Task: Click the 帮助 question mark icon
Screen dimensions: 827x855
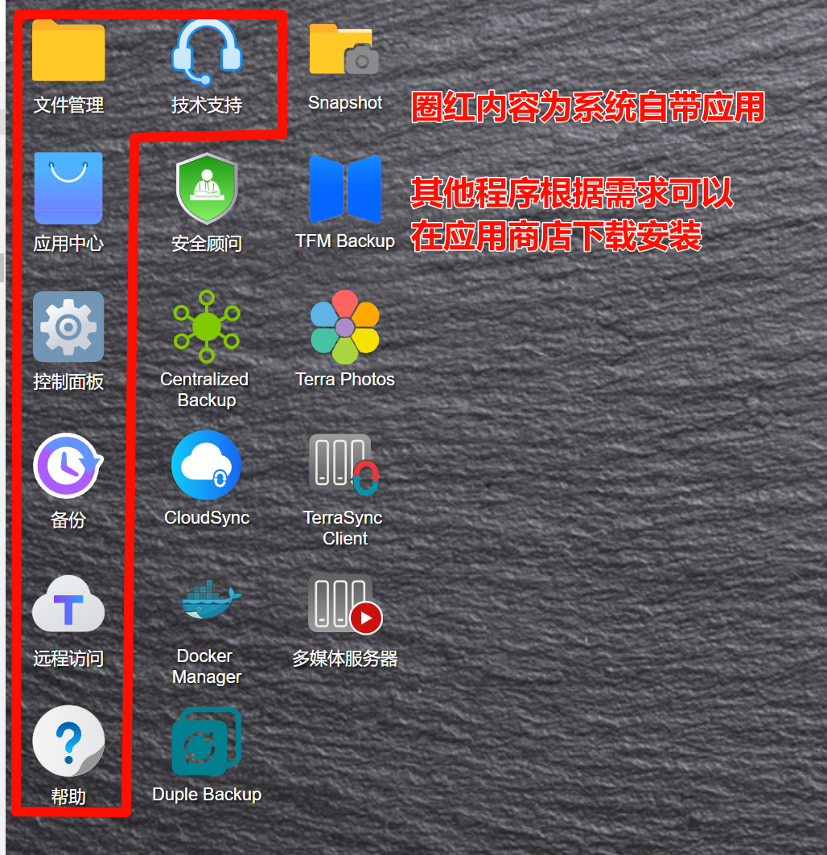Action: (x=68, y=742)
